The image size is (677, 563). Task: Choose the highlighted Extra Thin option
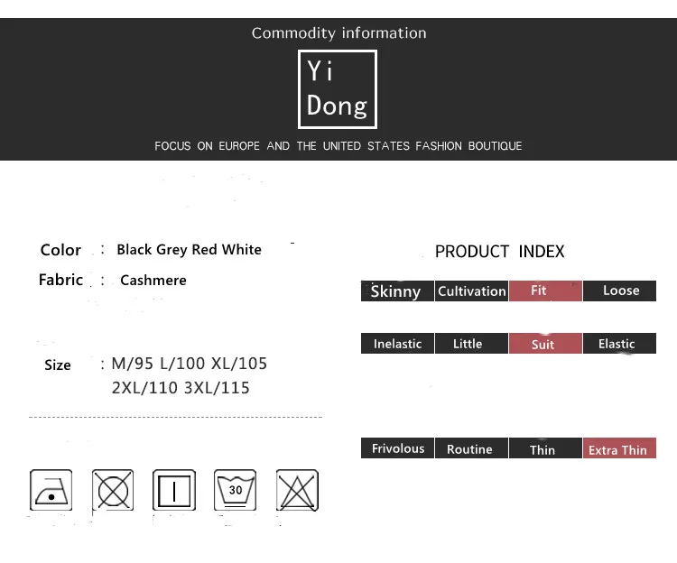618,448
